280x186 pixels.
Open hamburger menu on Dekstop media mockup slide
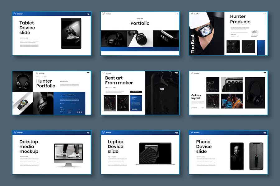point(88,133)
